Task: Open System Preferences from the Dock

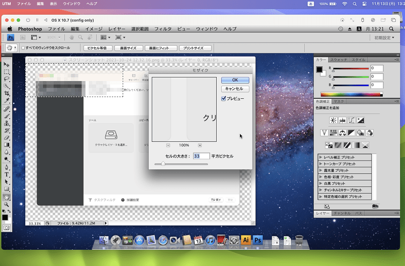Action: coord(234,240)
